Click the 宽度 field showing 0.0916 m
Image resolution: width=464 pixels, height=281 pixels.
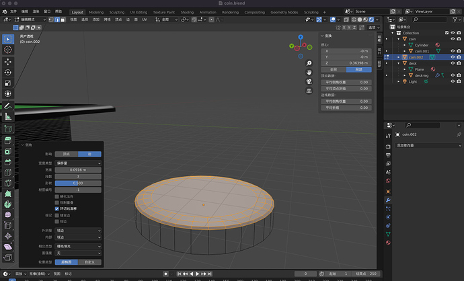click(77, 169)
